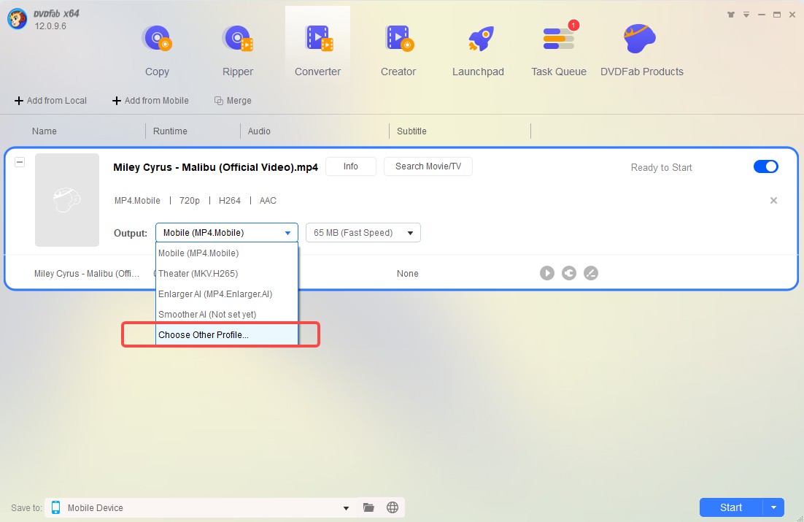Click Add from Local
This screenshot has height=522, width=804.
point(50,101)
